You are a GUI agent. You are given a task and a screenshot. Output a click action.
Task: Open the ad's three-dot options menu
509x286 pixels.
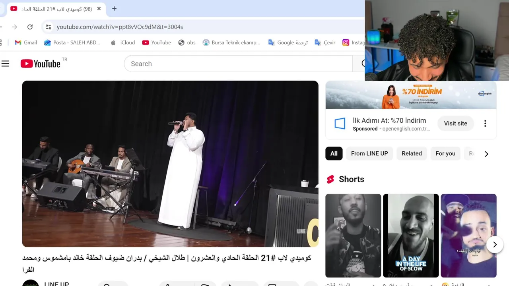click(485, 123)
